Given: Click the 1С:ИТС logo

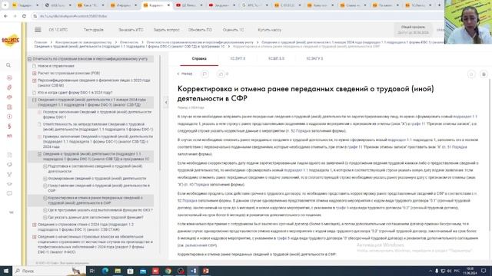Looking at the screenshot, I should pos(10,41).
